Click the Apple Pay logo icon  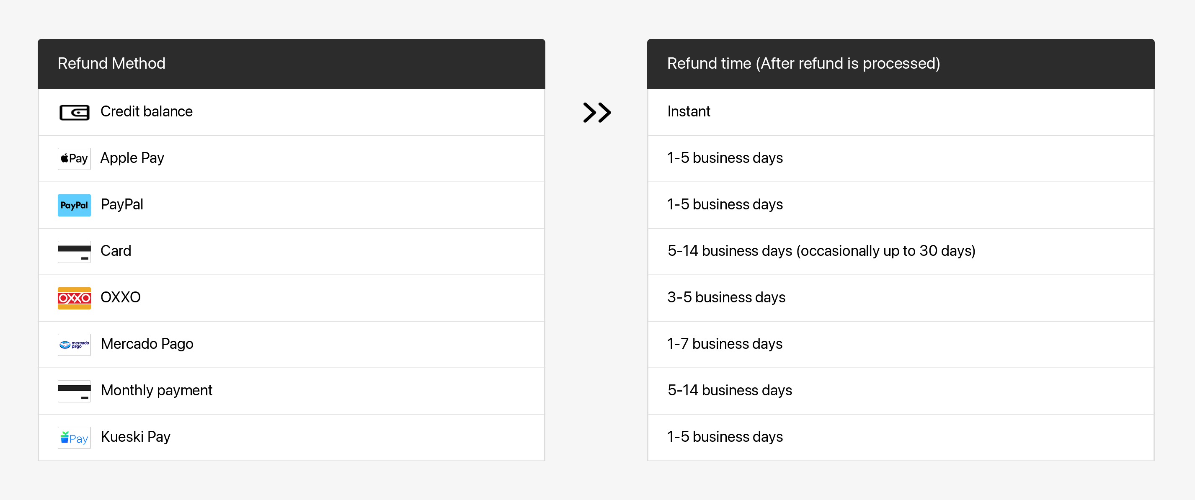click(74, 159)
